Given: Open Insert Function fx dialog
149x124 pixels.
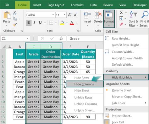Looking at the screenshot, I should (61, 38).
